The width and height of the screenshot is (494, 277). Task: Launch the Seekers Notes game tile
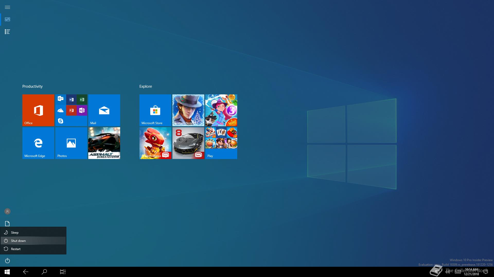click(188, 110)
